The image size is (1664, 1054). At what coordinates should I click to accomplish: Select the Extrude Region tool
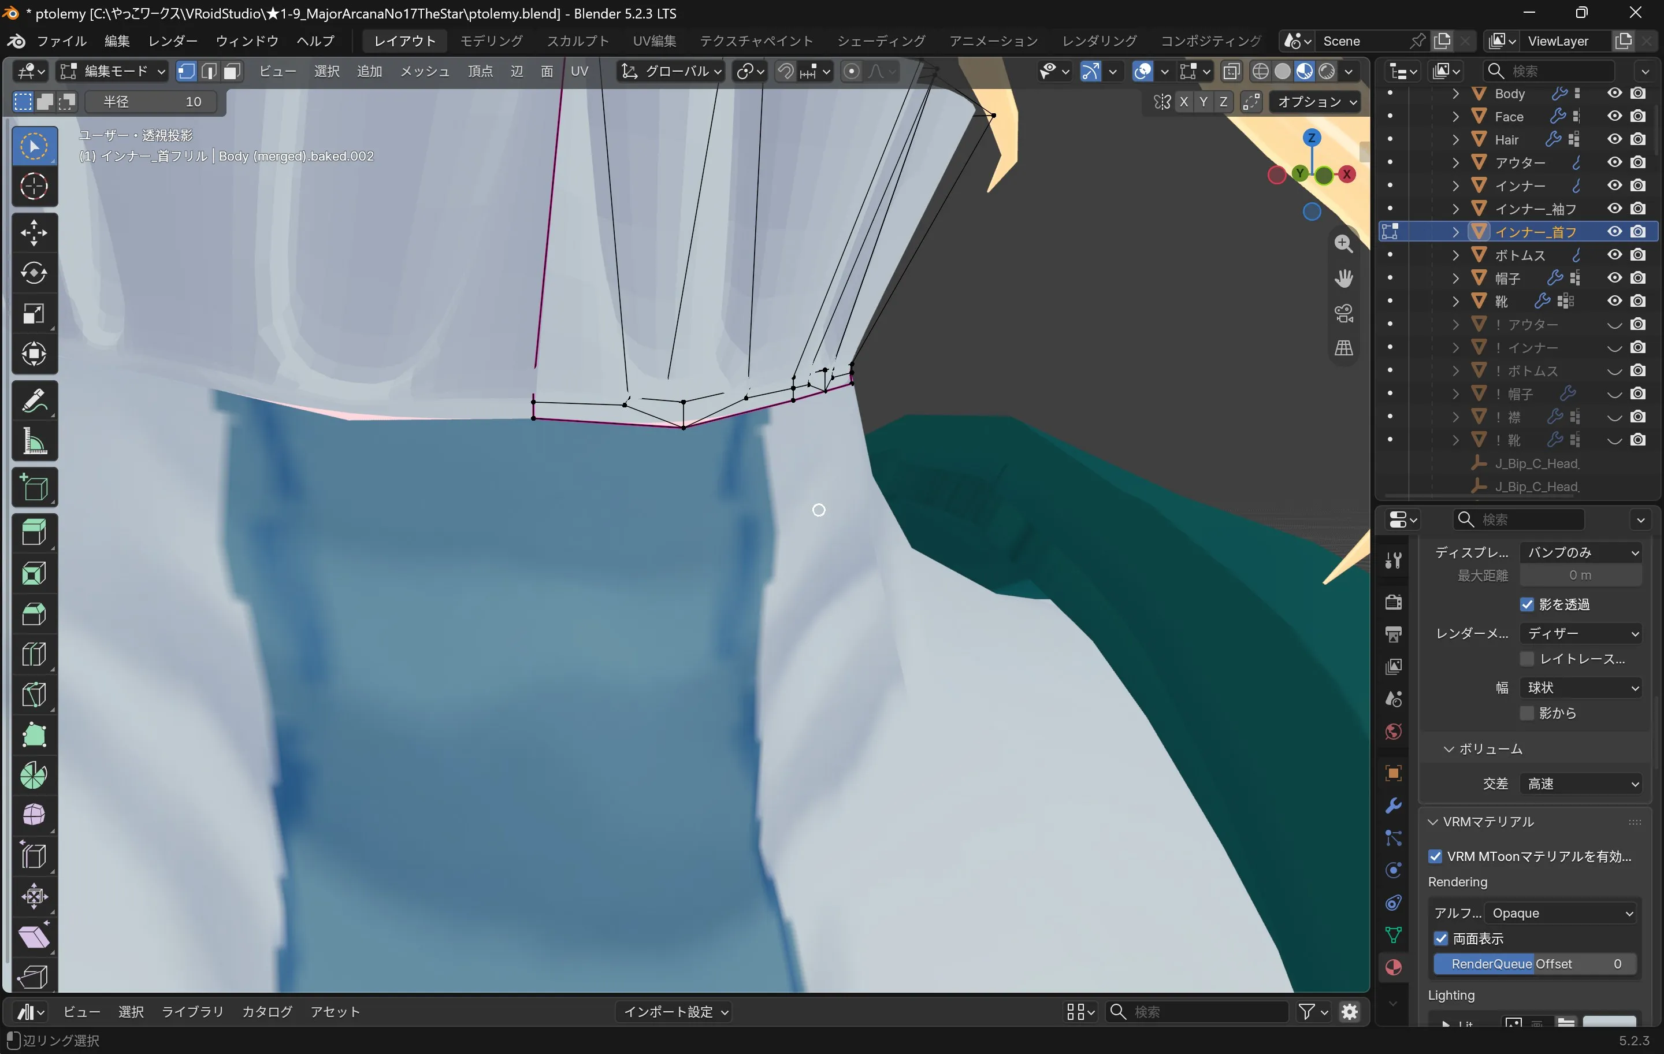click(x=34, y=533)
